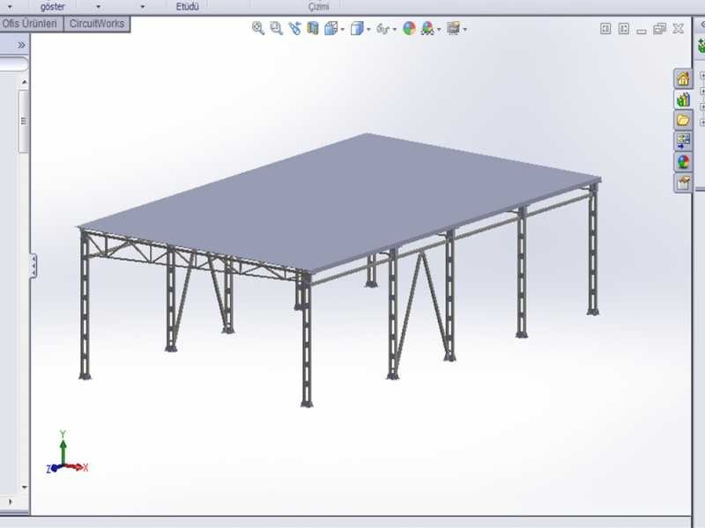Activate the Section View icon
This screenshot has height=528, width=705.
(312, 28)
